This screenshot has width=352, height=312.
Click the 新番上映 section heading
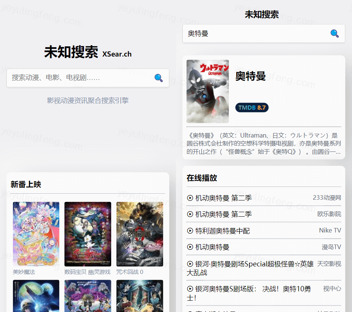(x=26, y=185)
